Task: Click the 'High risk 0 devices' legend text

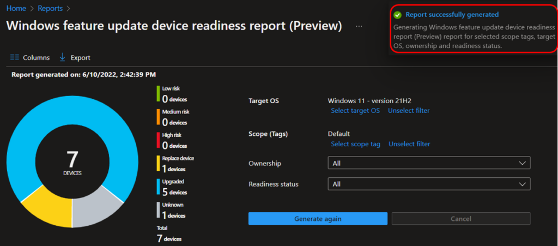Action: [x=174, y=141]
